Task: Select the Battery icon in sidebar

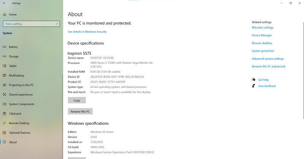Action: coord(5,47)
